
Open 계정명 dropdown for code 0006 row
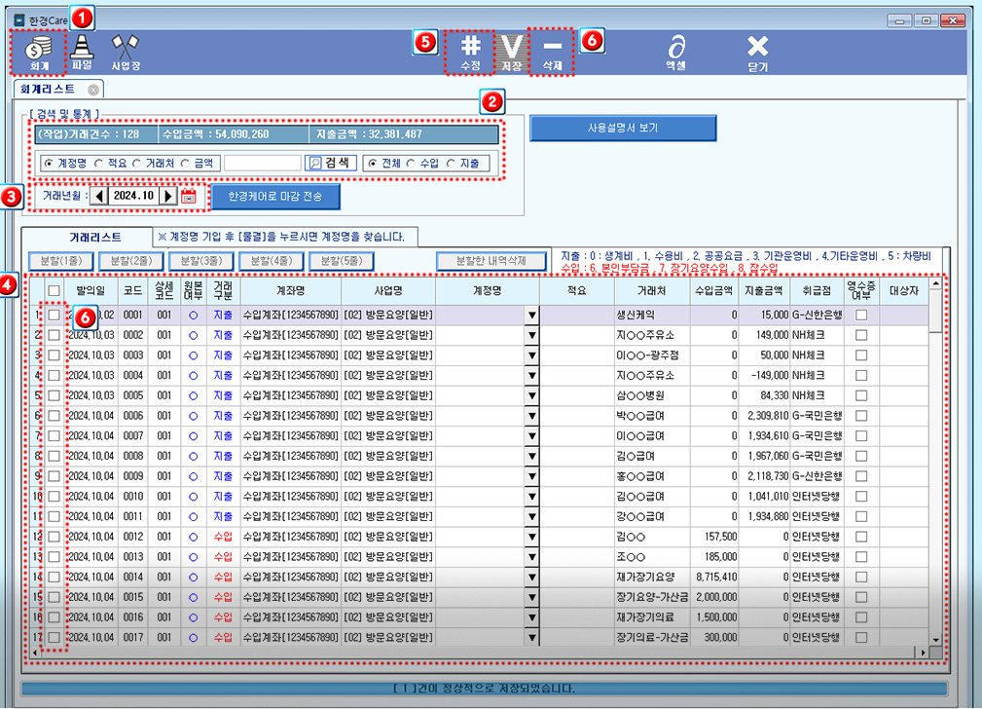coord(531,416)
